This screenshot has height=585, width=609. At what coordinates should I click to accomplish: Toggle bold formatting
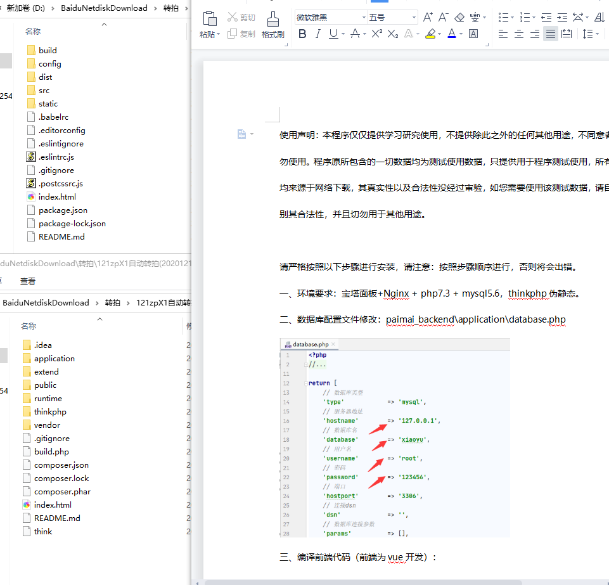point(302,34)
